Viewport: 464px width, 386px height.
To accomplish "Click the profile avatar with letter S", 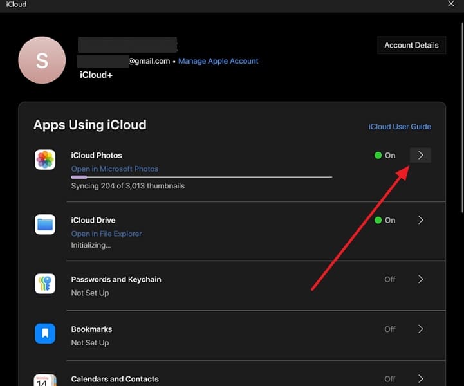I will [42, 60].
